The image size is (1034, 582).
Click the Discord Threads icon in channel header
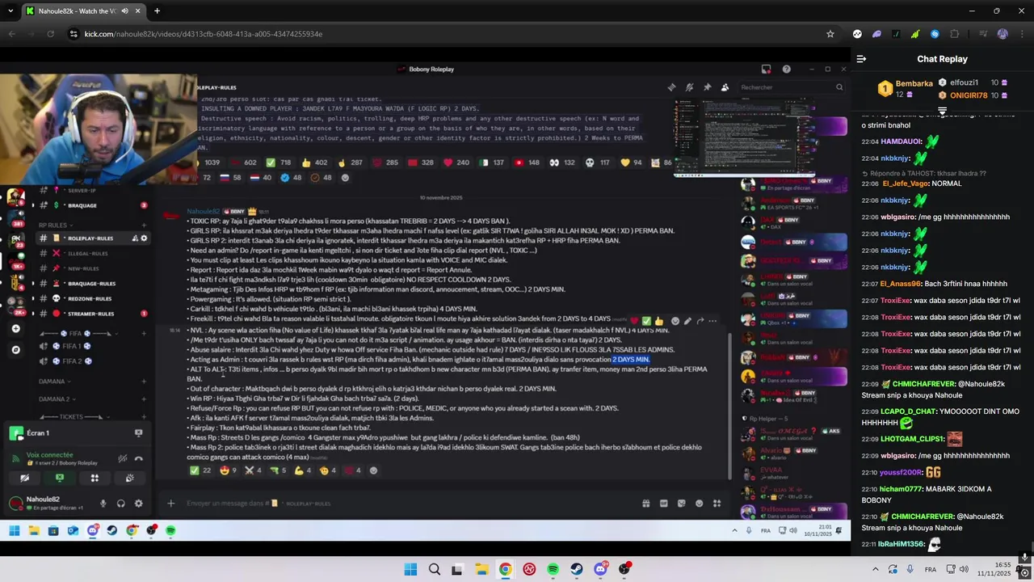[x=671, y=87]
